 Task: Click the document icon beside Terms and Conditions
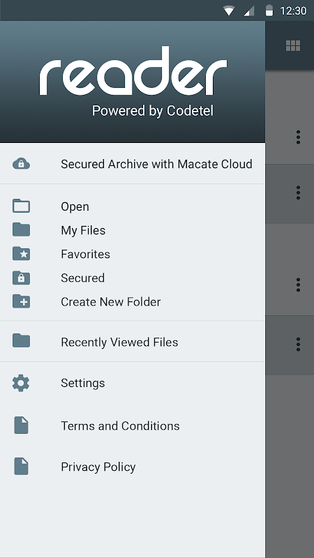click(x=21, y=425)
